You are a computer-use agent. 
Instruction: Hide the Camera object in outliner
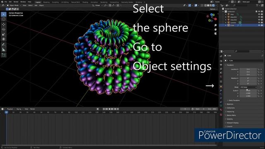click(259, 22)
